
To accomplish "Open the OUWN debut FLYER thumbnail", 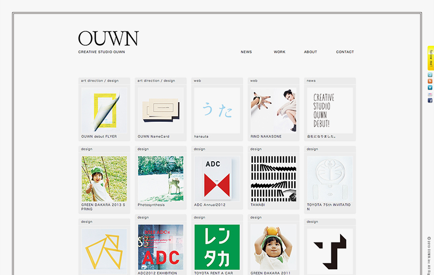I will (104, 110).
